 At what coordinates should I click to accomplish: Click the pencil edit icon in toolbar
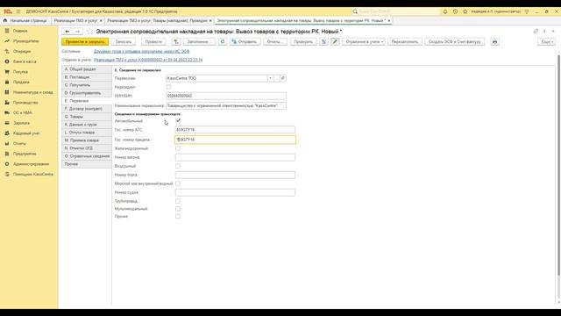335,41
